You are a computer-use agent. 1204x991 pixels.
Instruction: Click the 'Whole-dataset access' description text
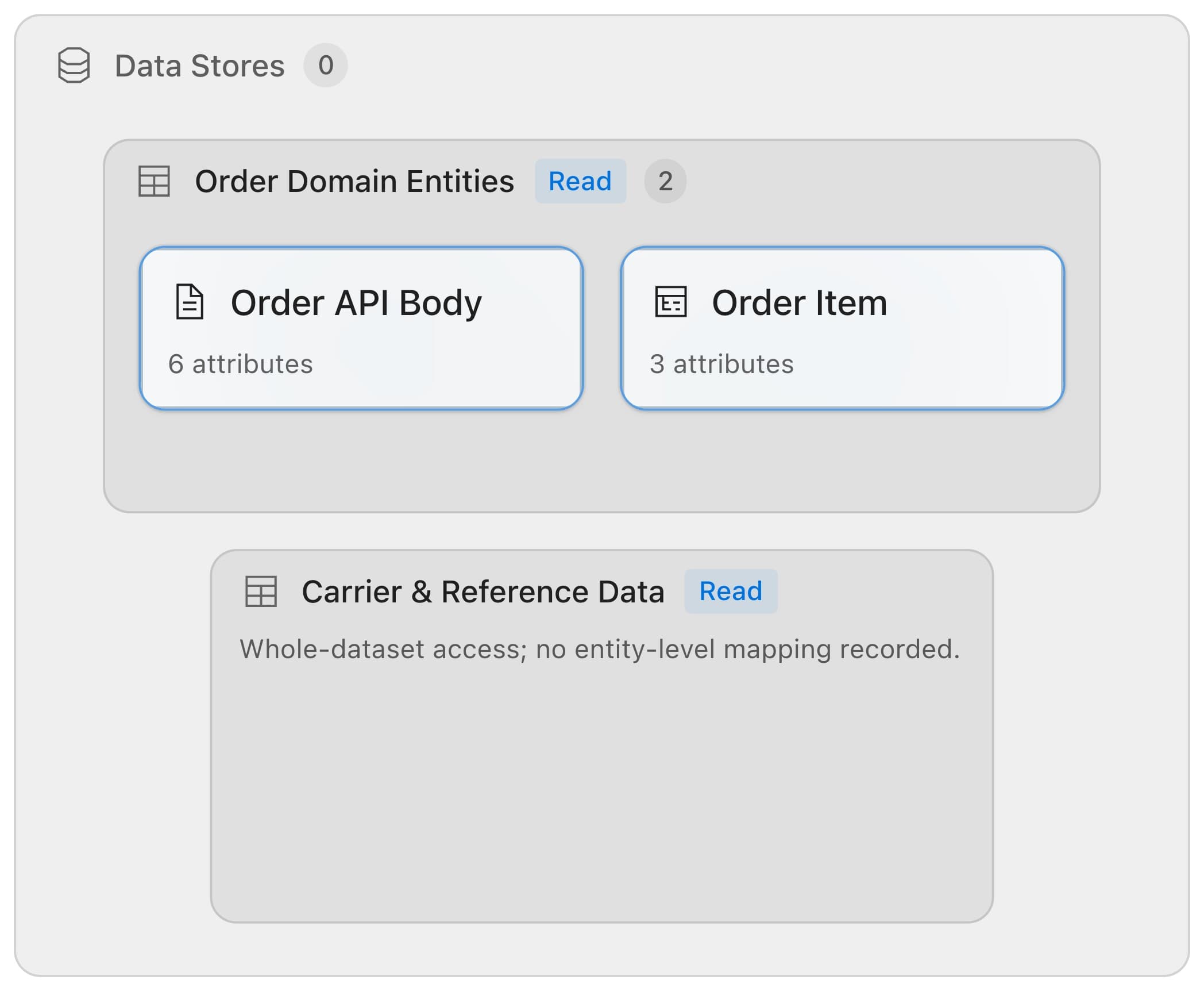pyautogui.click(x=600, y=649)
